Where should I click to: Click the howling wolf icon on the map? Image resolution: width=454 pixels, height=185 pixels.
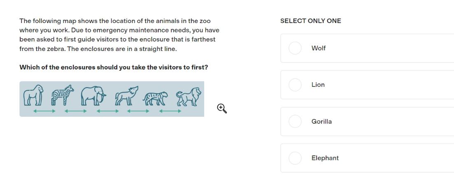pyautogui.click(x=126, y=96)
